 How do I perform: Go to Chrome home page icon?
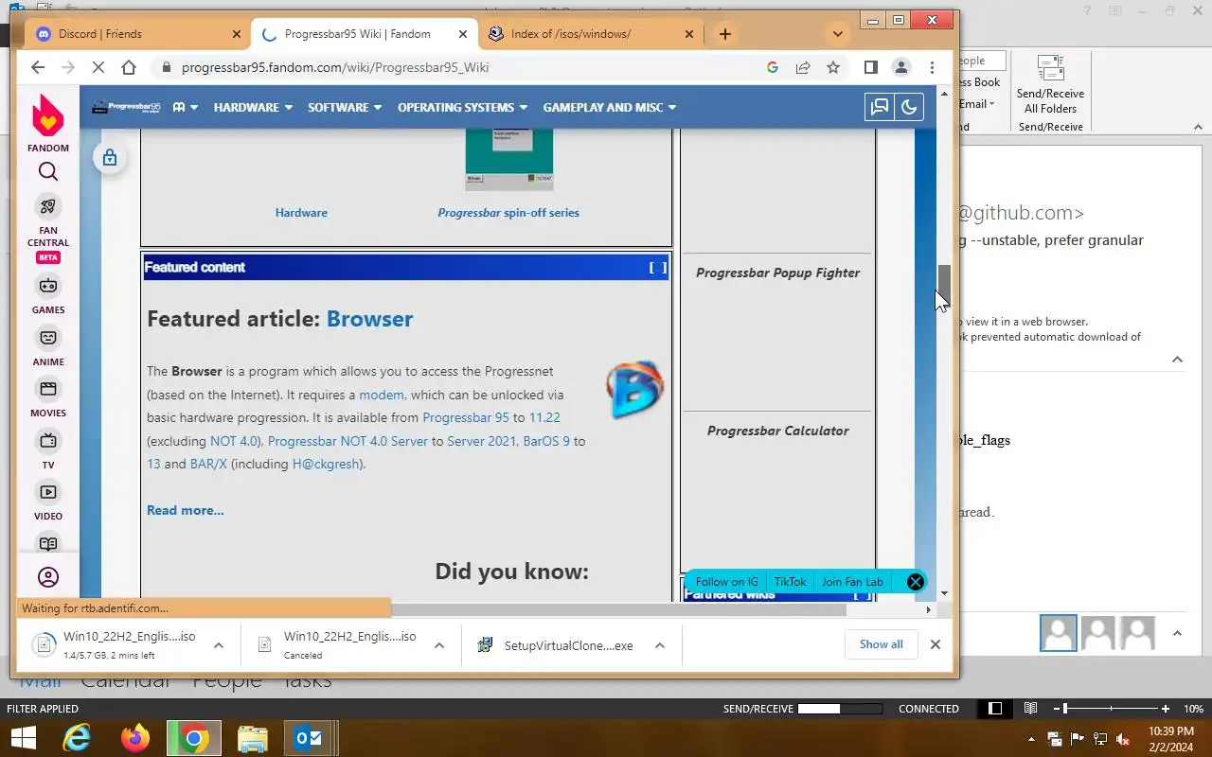click(x=129, y=67)
